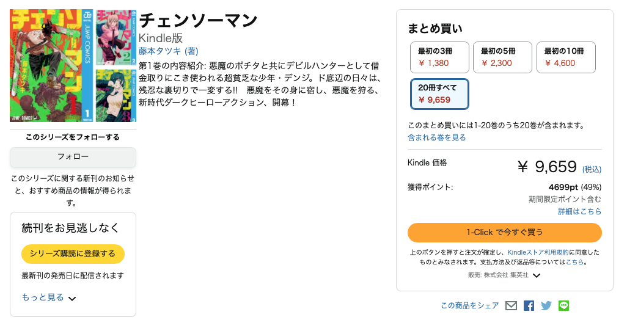Expand seller info 販売: 株式会社 集英社
This screenshot has height=331, width=627.
pos(537,275)
